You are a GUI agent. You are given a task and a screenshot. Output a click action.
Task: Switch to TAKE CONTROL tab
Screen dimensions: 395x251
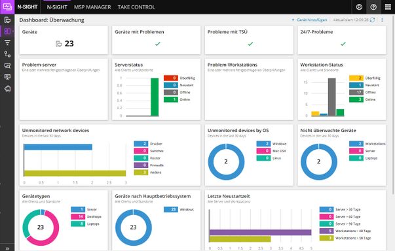136,7
